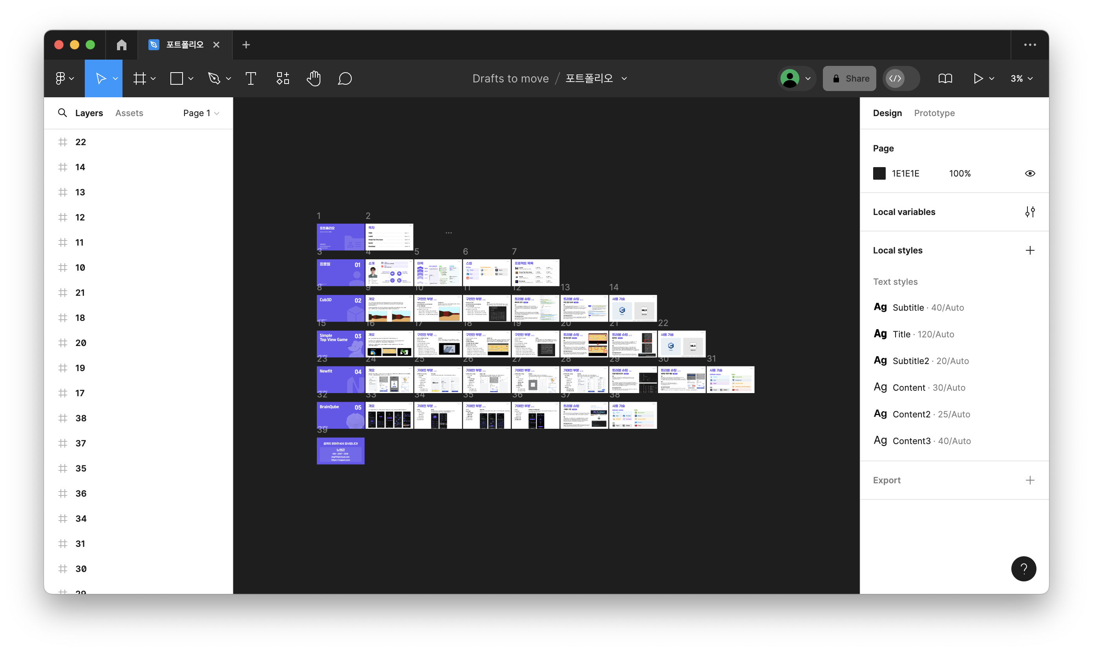Open the Figma main menu

(64, 78)
